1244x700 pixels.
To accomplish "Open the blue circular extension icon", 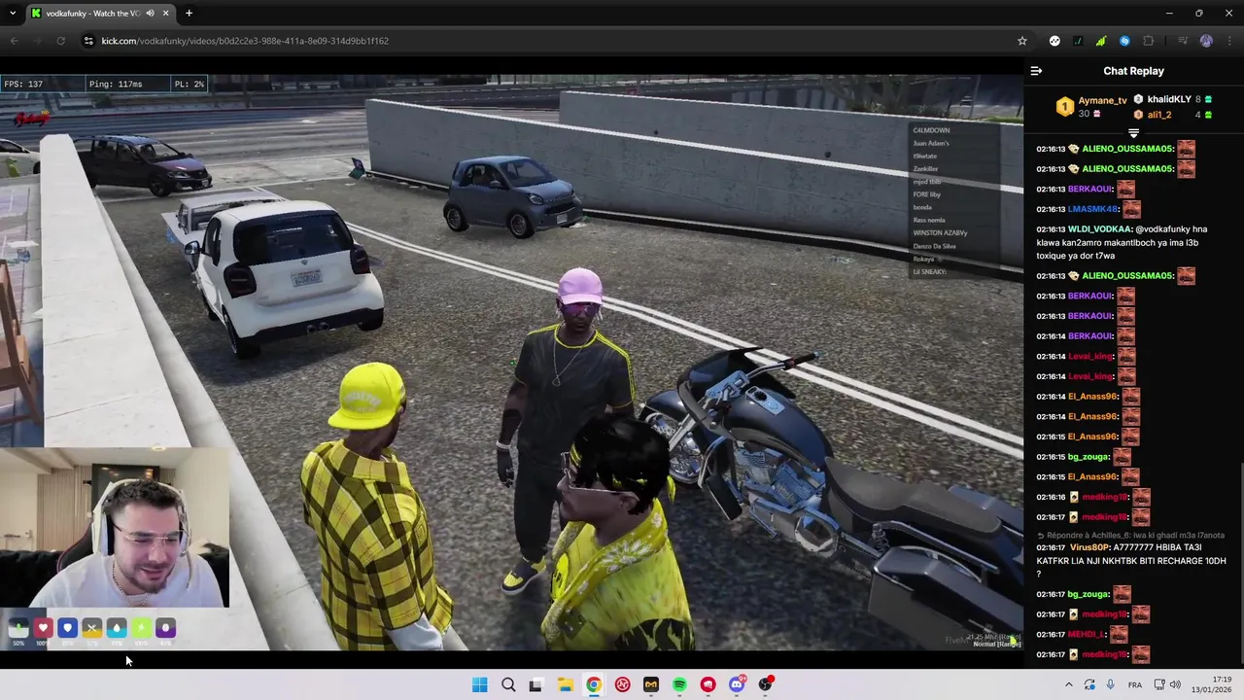I will (1124, 41).
